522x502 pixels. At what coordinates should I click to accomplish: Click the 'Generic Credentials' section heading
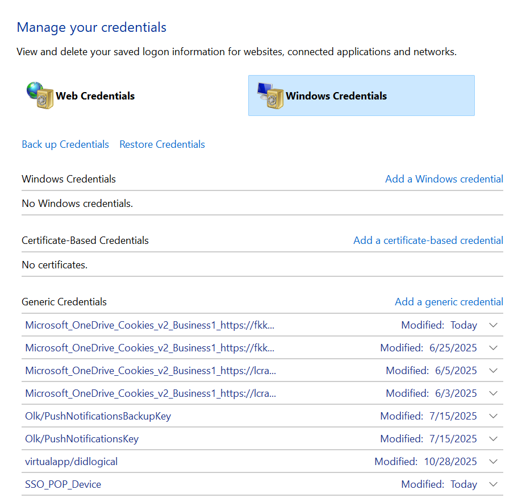tap(64, 301)
